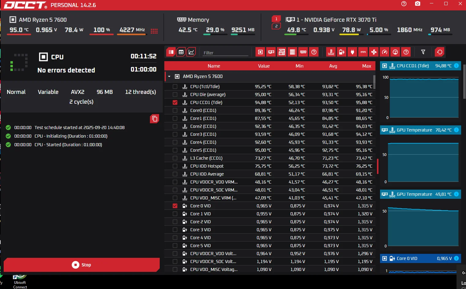Sort the table by the Name column
This screenshot has height=289, width=466.
pos(214,66)
